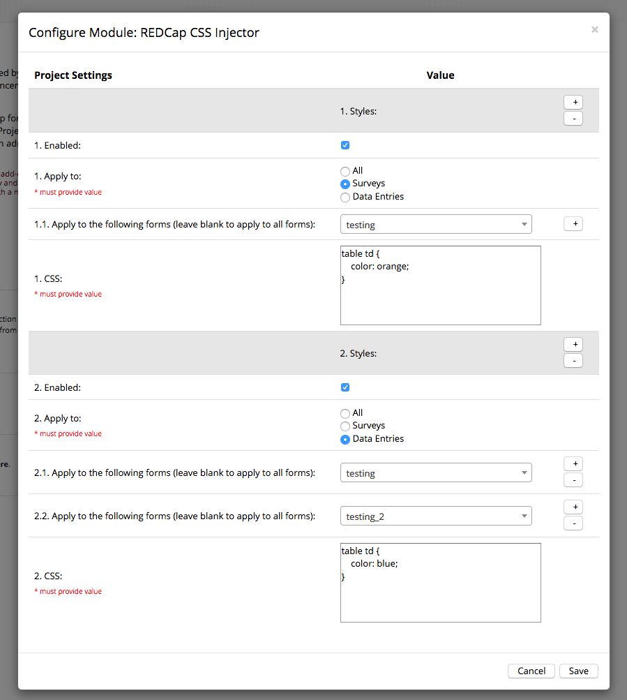Select Data Entries for 2. Apply to
This screenshot has height=700, width=627.
pyautogui.click(x=345, y=439)
